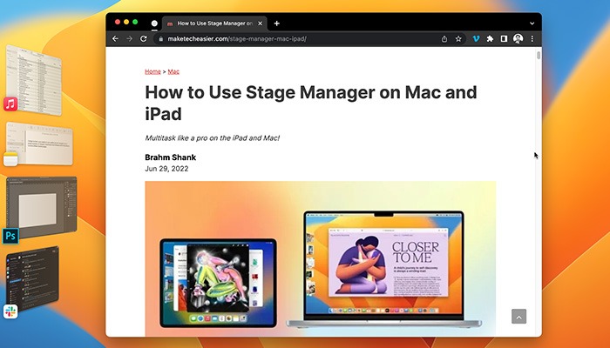The width and height of the screenshot is (610, 348).
Task: Open Chrome three-dot menu
Action: pyautogui.click(x=532, y=39)
